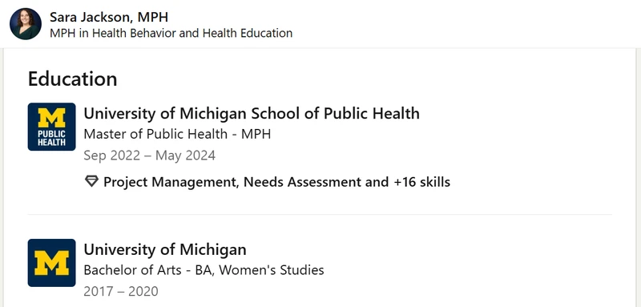This screenshot has height=307, width=641.
Task: Show the +16 skills details
Action: 422,181
